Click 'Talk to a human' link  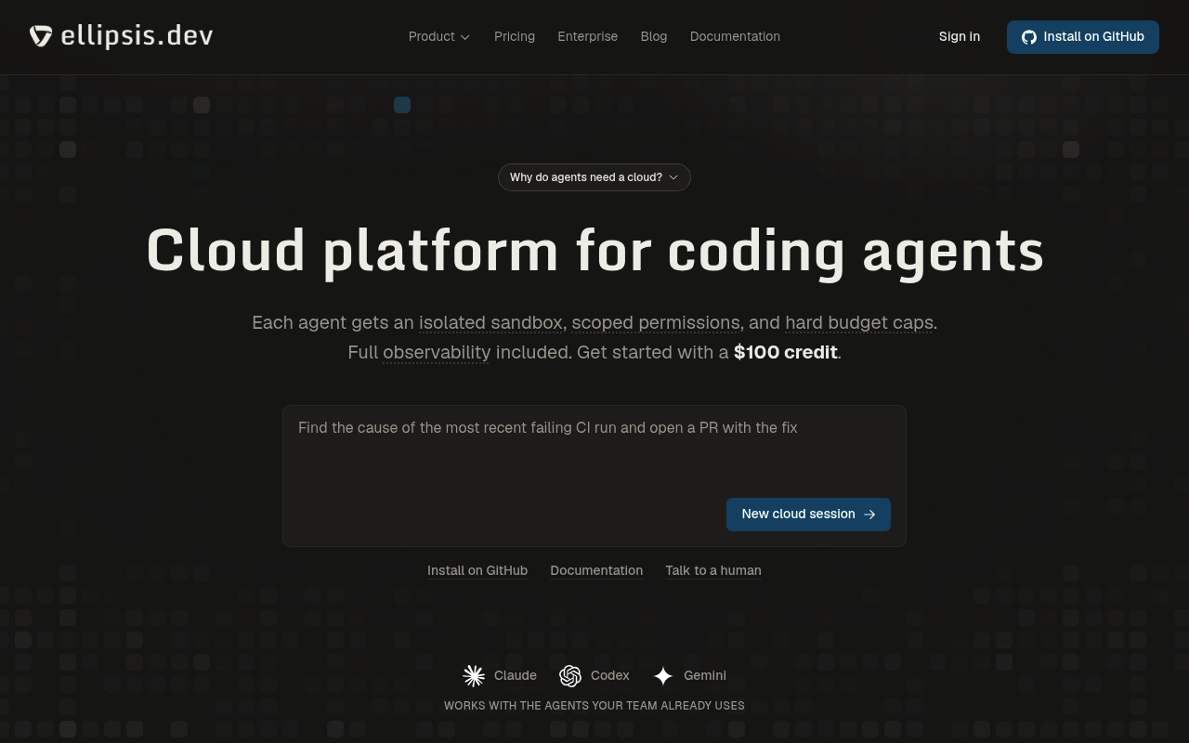(713, 570)
